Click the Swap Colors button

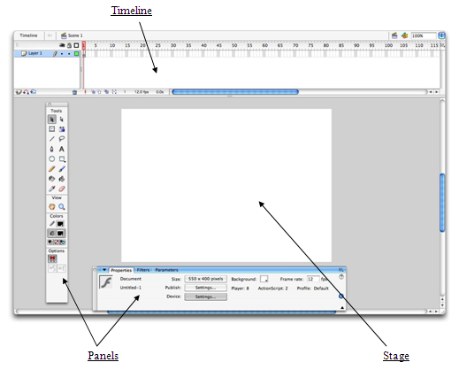pos(63,243)
